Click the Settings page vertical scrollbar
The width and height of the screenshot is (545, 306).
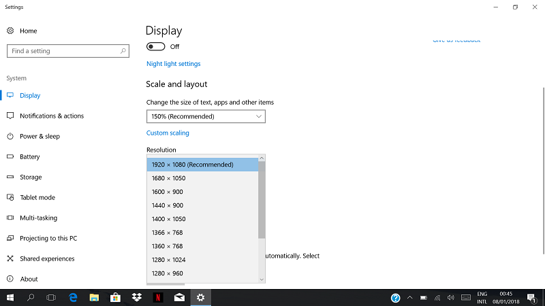click(543, 171)
